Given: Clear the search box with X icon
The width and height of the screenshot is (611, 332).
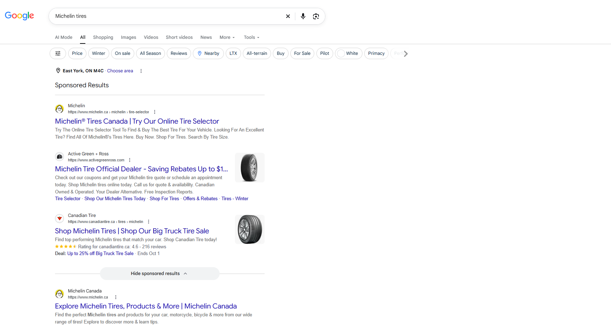Looking at the screenshot, I should coord(288,16).
